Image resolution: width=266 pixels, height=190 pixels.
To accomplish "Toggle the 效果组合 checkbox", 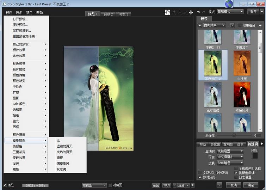I will (240, 25).
